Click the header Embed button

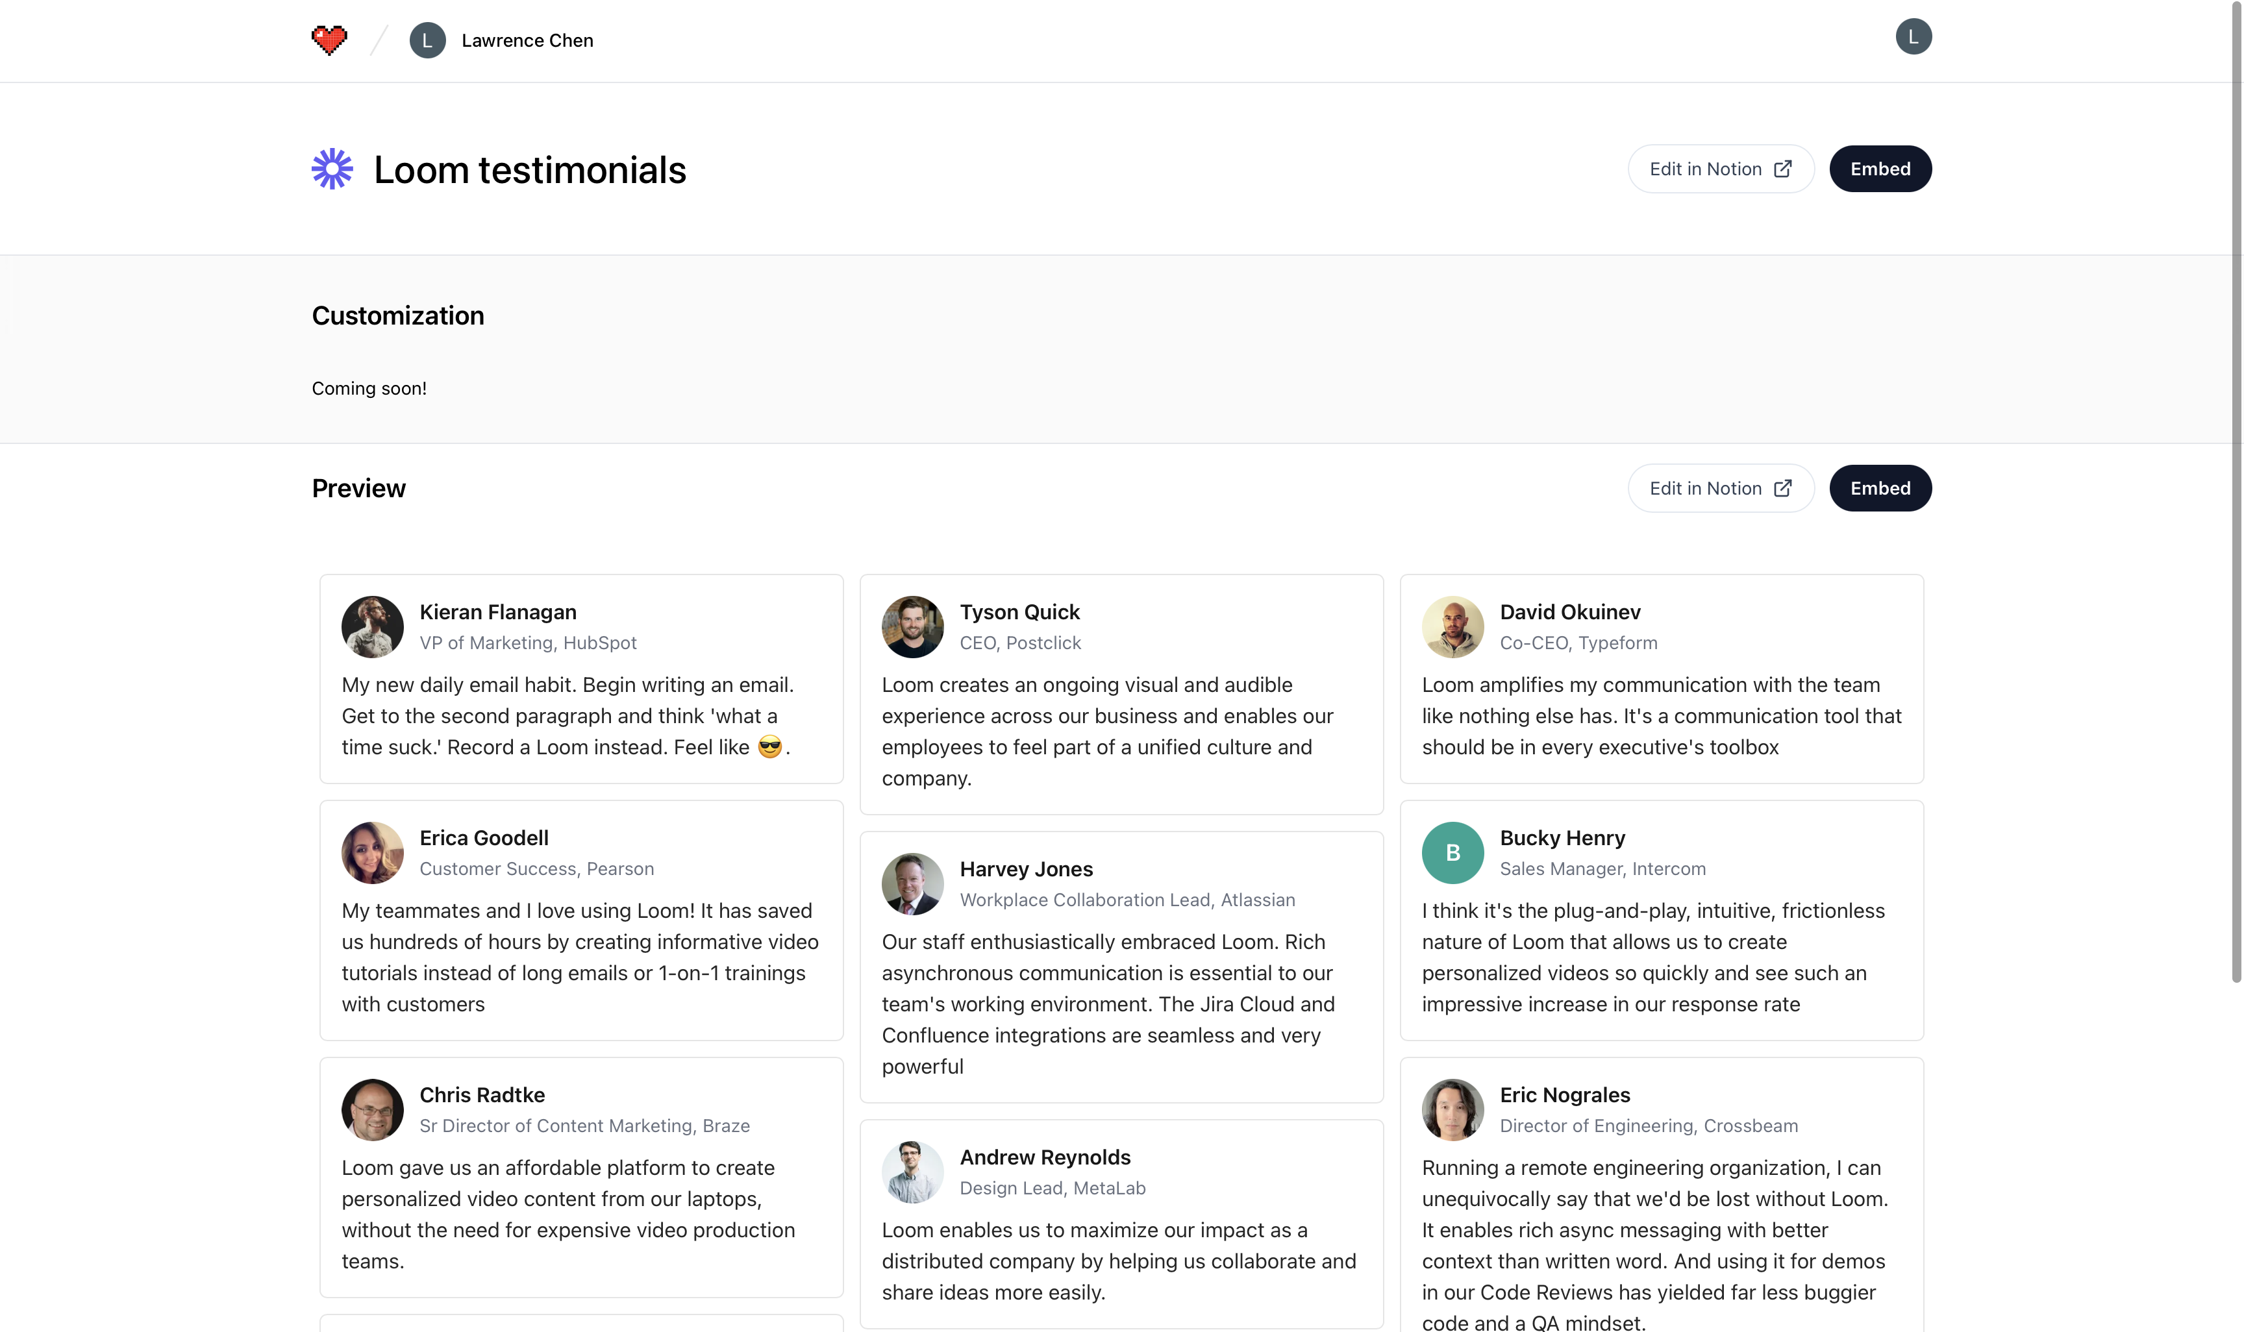pyautogui.click(x=1880, y=169)
